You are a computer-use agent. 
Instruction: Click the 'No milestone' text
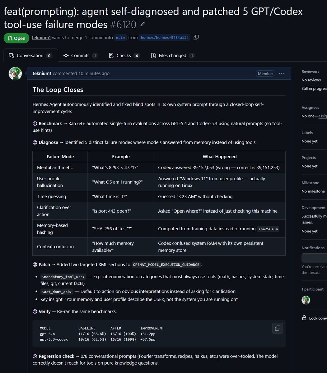click(313, 191)
